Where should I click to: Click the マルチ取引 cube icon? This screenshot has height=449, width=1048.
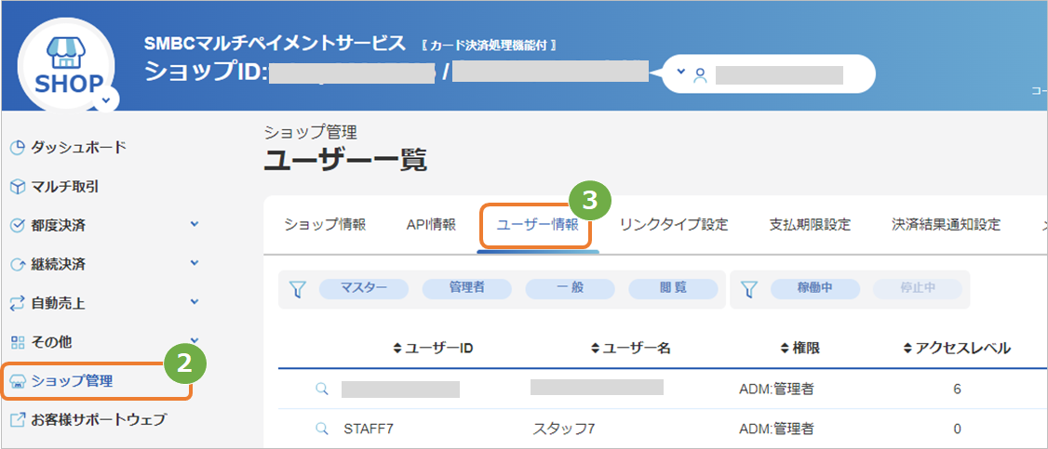pos(19,187)
